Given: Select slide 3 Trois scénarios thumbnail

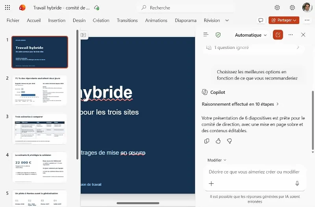Looking at the screenshot, I should point(40,129).
